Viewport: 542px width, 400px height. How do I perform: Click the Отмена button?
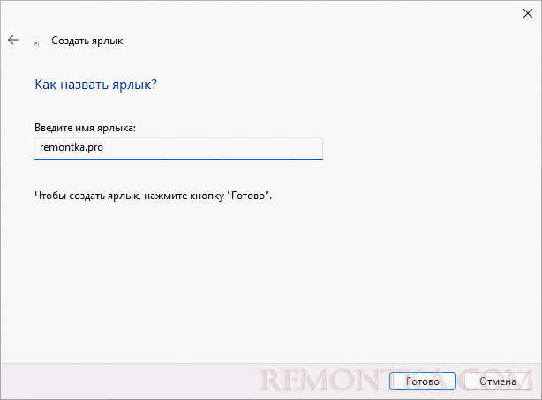coord(497,381)
